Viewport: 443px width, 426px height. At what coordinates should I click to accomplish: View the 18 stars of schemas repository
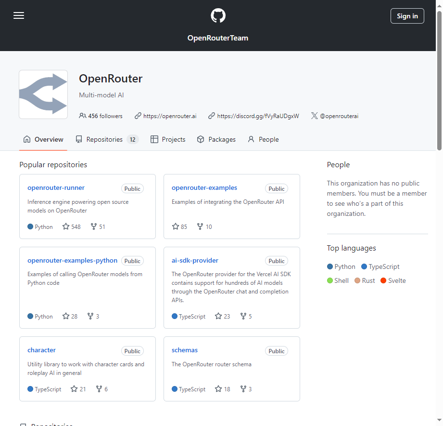coord(222,389)
